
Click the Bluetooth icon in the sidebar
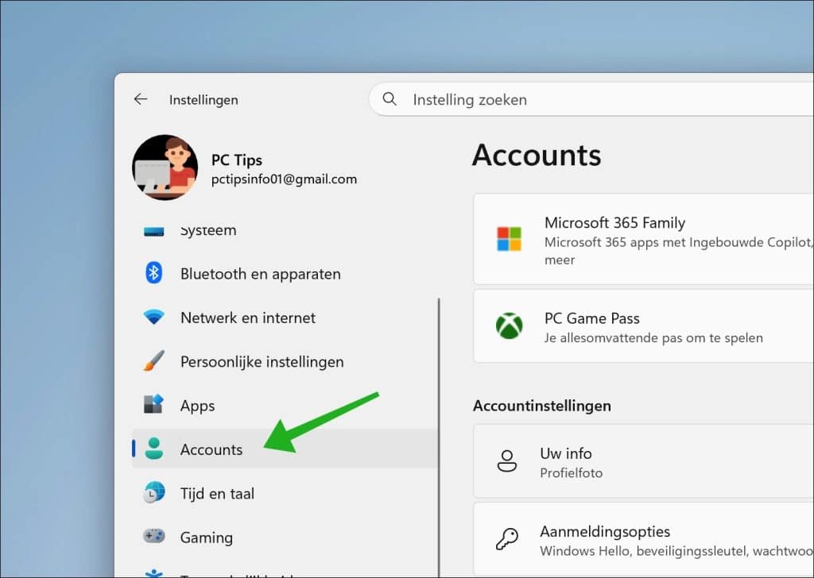coord(153,272)
